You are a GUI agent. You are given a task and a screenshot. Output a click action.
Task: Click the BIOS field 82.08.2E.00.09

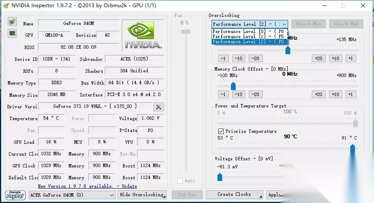78,47
